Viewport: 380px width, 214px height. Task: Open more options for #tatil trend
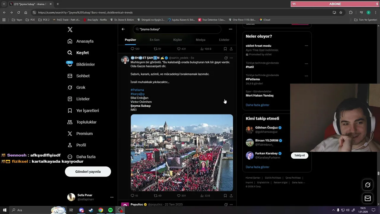[x=306, y=64]
